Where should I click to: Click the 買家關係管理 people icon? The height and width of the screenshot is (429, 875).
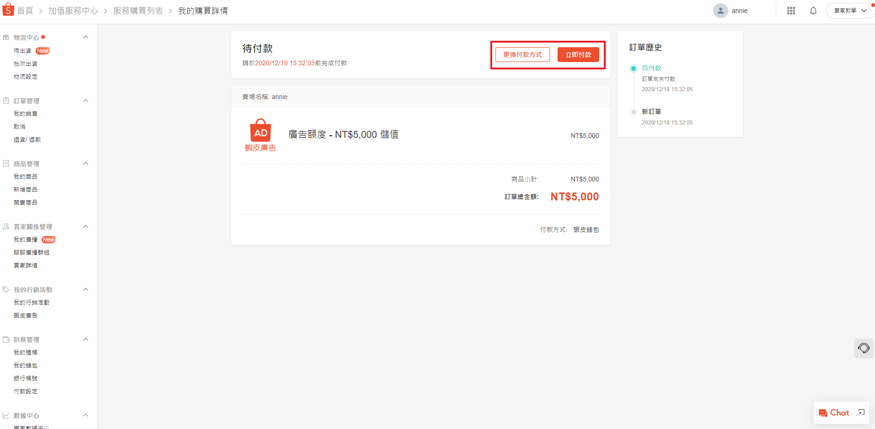tap(6, 226)
